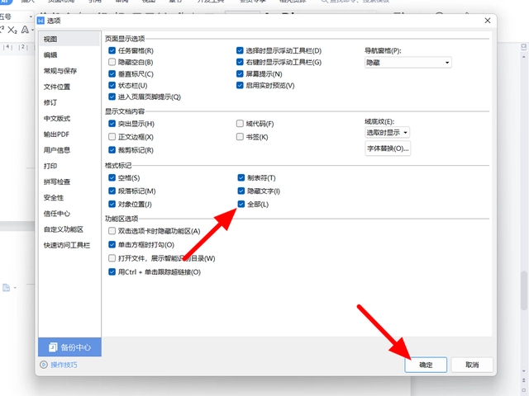Image resolution: width=529 pixels, height=396 pixels.
Task: Toggle the 突出显示(H) checkbox
Action: [x=112, y=124]
